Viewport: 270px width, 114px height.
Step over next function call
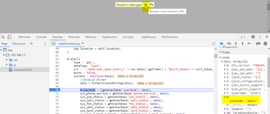[x=229, y=44]
